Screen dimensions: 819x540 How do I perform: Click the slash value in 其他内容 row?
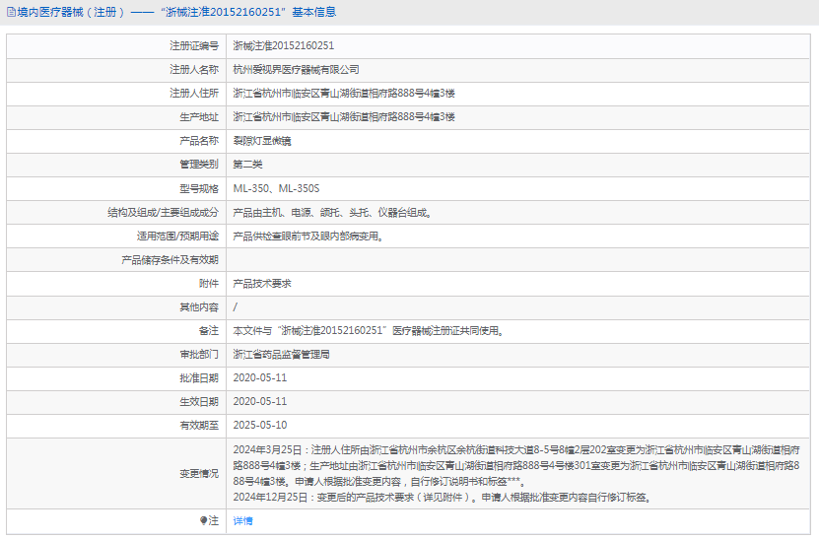click(x=235, y=307)
